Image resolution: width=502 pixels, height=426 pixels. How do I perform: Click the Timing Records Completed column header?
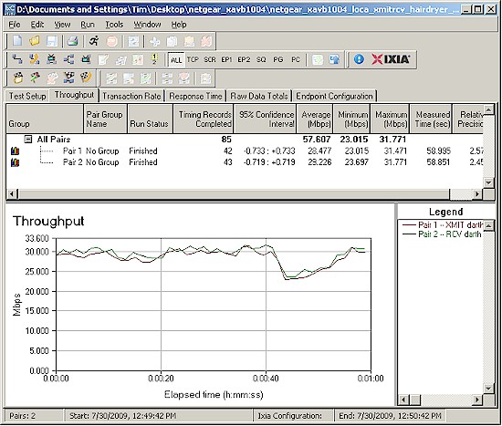(203, 119)
